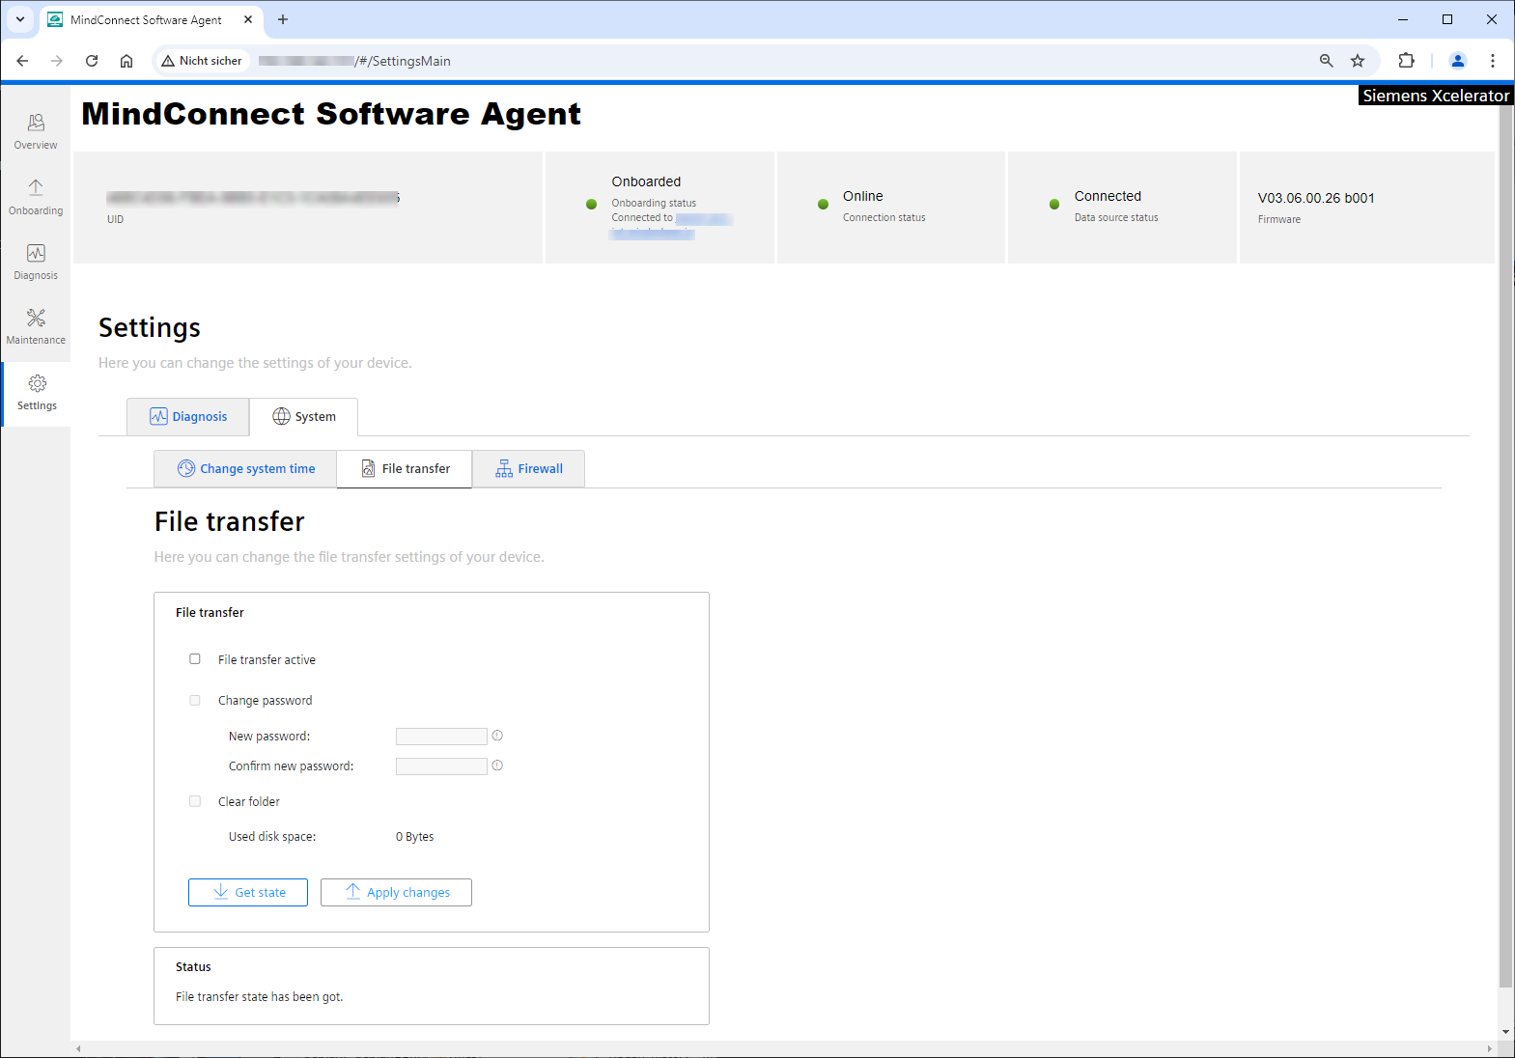This screenshot has height=1058, width=1515.
Task: Tick the Clear folder checkbox
Action: [x=195, y=801]
